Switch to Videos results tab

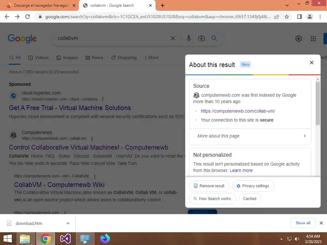tap(38, 57)
